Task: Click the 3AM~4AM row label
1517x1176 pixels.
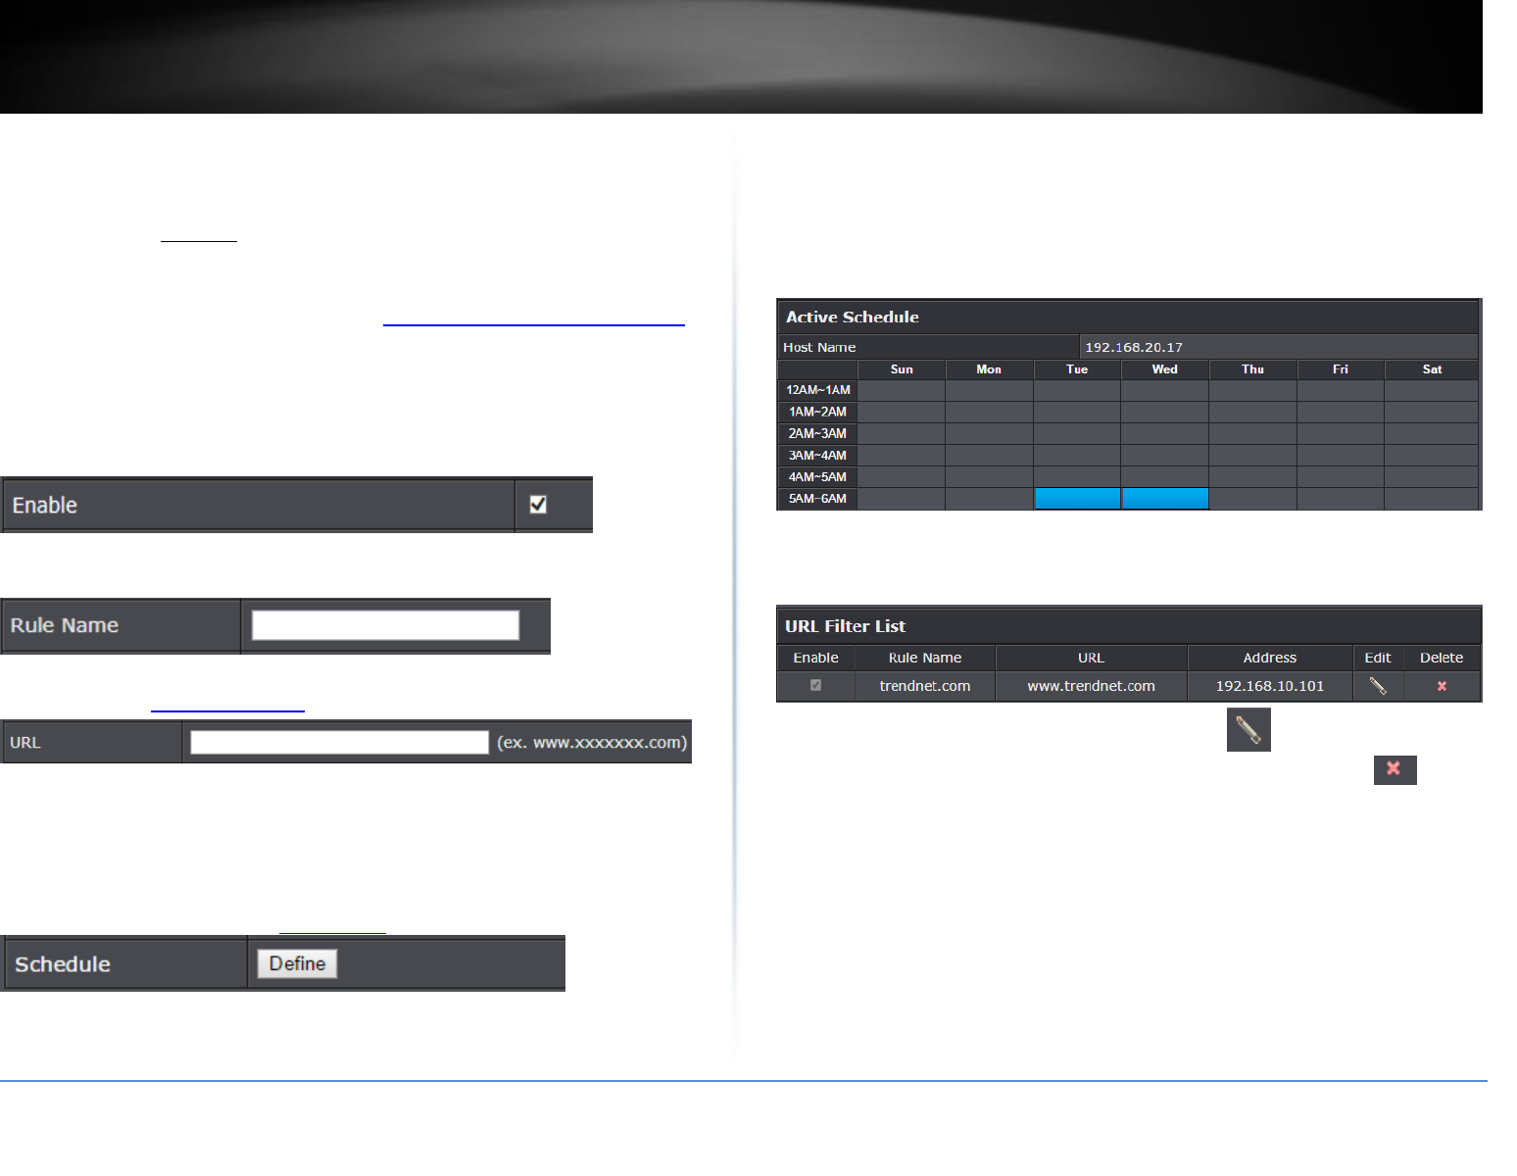Action: pos(818,456)
